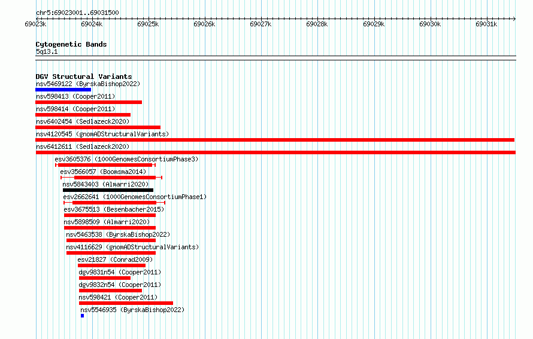Open esv3566057 (Boomsma2014) label
Screen dimensions: 533x339
[x=103, y=172]
